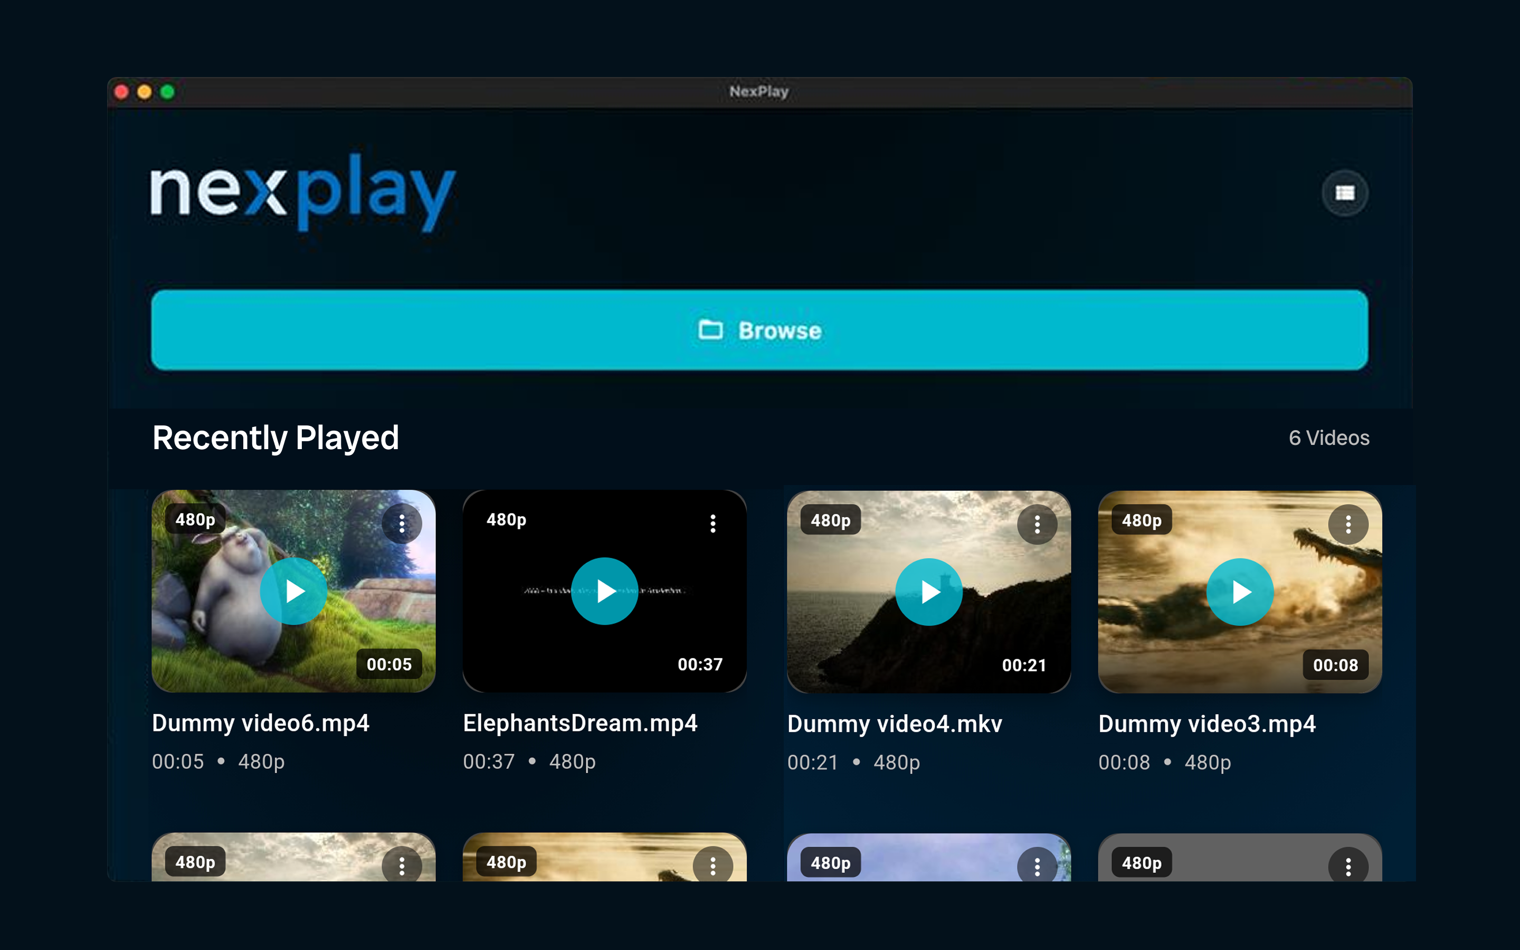This screenshot has height=950, width=1520.
Task: Open options menu for Dummy video6.mp4
Action: (402, 524)
